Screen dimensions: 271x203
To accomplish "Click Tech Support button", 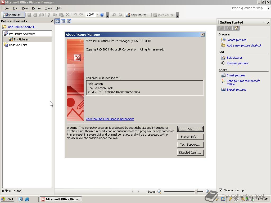I will pyautogui.click(x=190, y=145).
